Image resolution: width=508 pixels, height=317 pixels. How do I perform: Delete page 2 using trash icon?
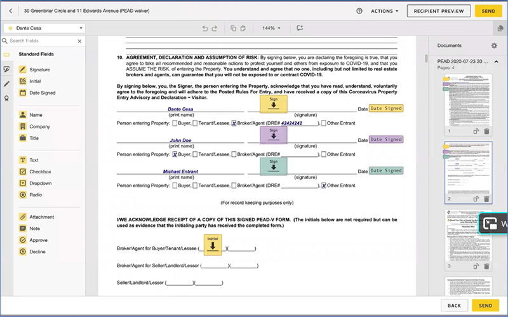click(486, 199)
